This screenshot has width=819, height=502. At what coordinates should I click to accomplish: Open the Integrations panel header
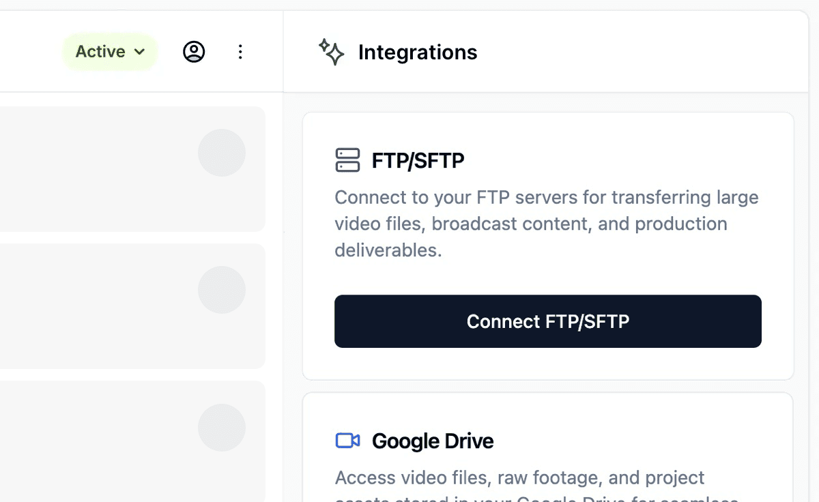418,52
